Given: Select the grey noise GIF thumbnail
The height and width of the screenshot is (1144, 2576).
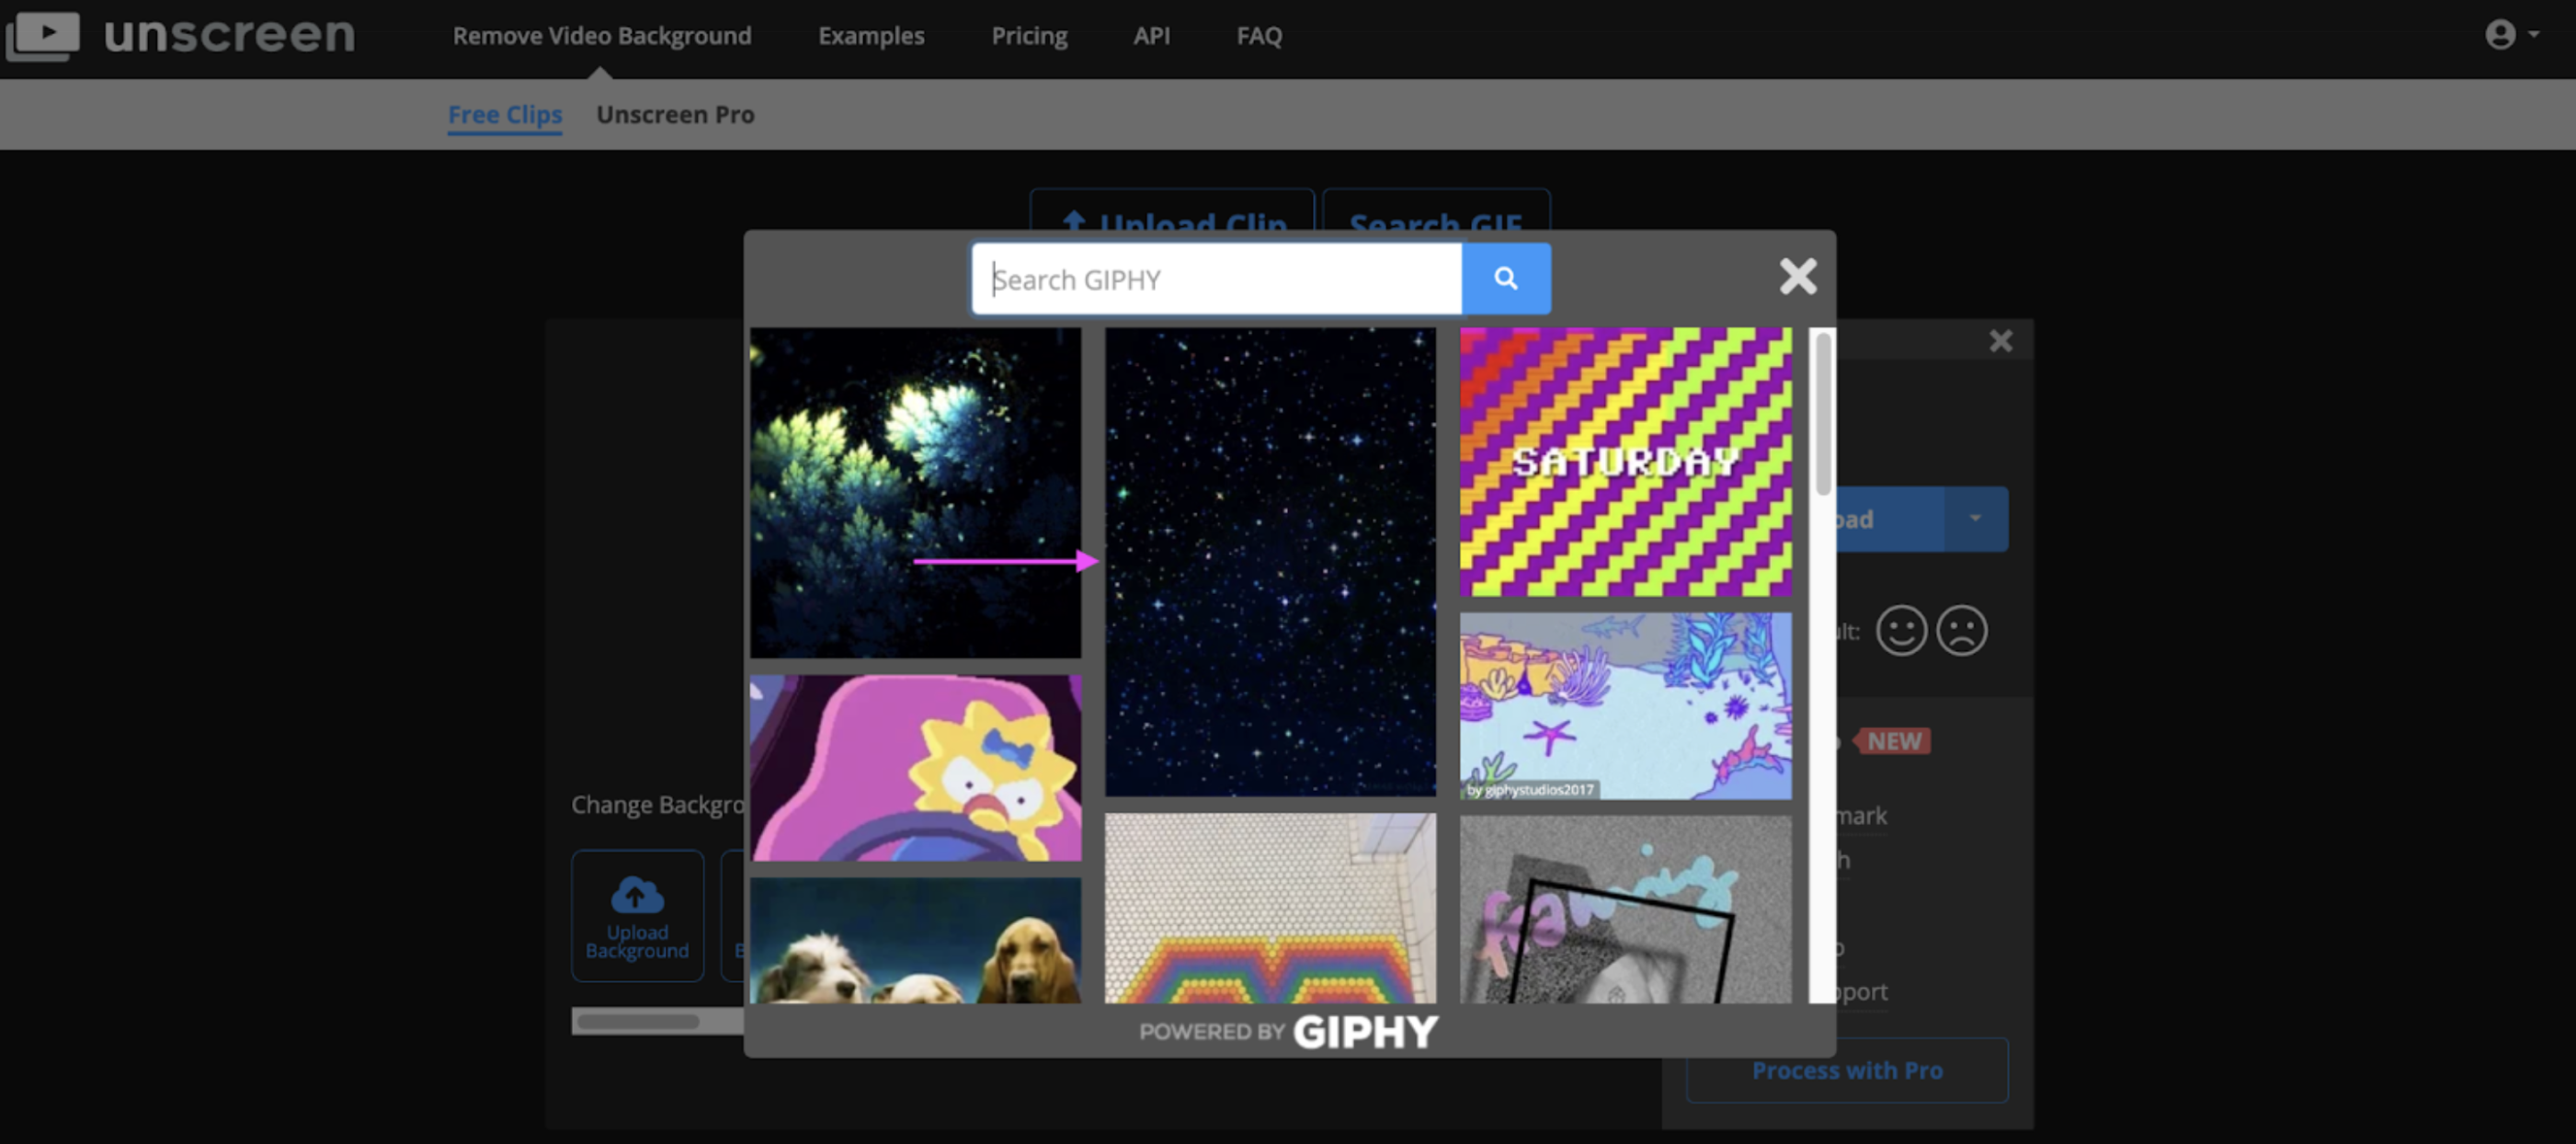Looking at the screenshot, I should point(1625,909).
